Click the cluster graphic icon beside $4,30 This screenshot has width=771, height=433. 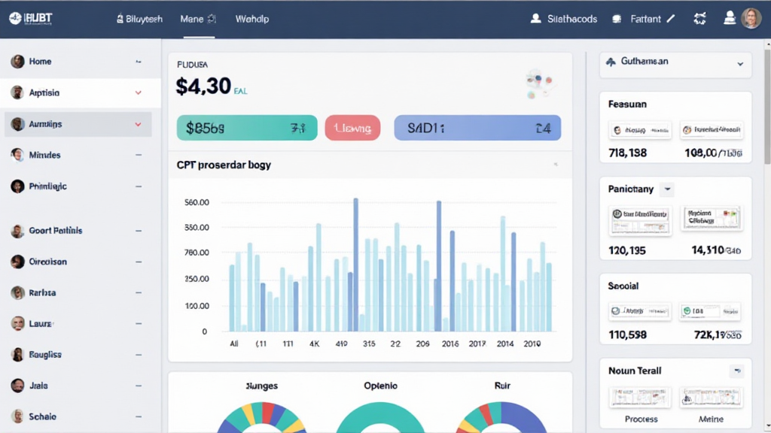[539, 83]
